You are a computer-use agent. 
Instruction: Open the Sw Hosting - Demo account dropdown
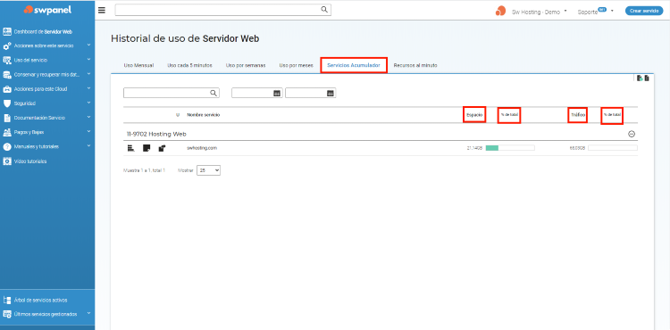click(540, 12)
